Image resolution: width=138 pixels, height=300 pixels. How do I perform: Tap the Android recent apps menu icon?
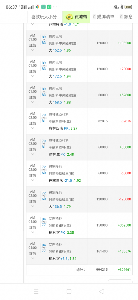pos(36,291)
